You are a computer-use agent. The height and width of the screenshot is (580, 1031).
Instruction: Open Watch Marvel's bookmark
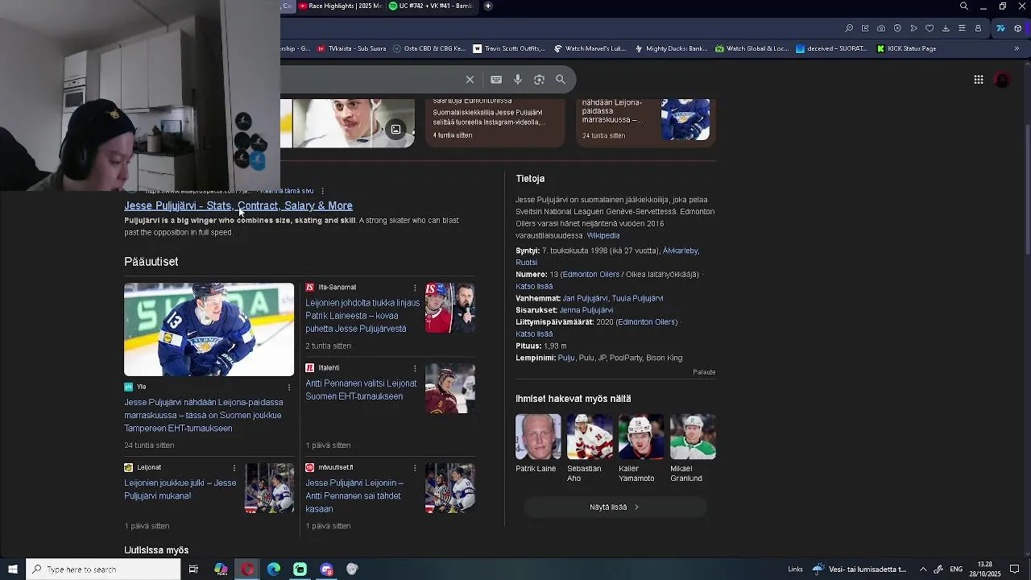pyautogui.click(x=590, y=48)
